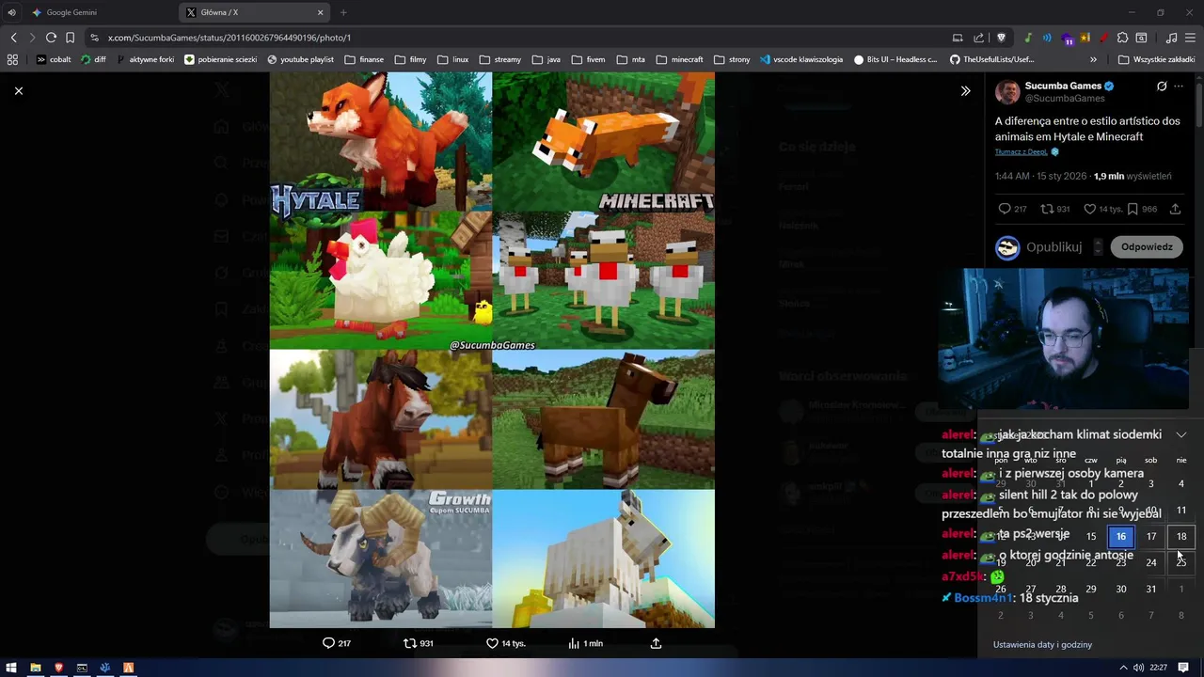Close the photo viewer with the X icon
Viewport: 1204px width, 677px height.
[19, 90]
